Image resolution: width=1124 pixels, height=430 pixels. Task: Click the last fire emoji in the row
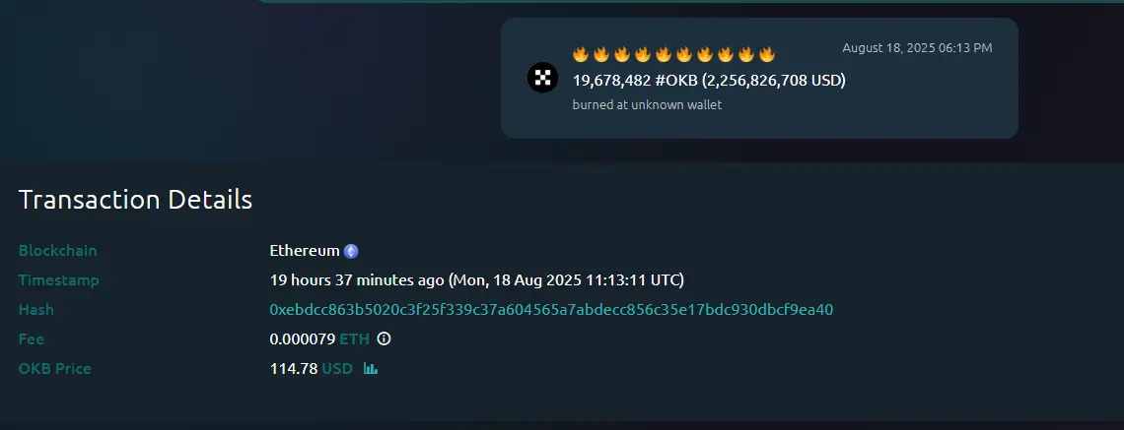pos(767,54)
